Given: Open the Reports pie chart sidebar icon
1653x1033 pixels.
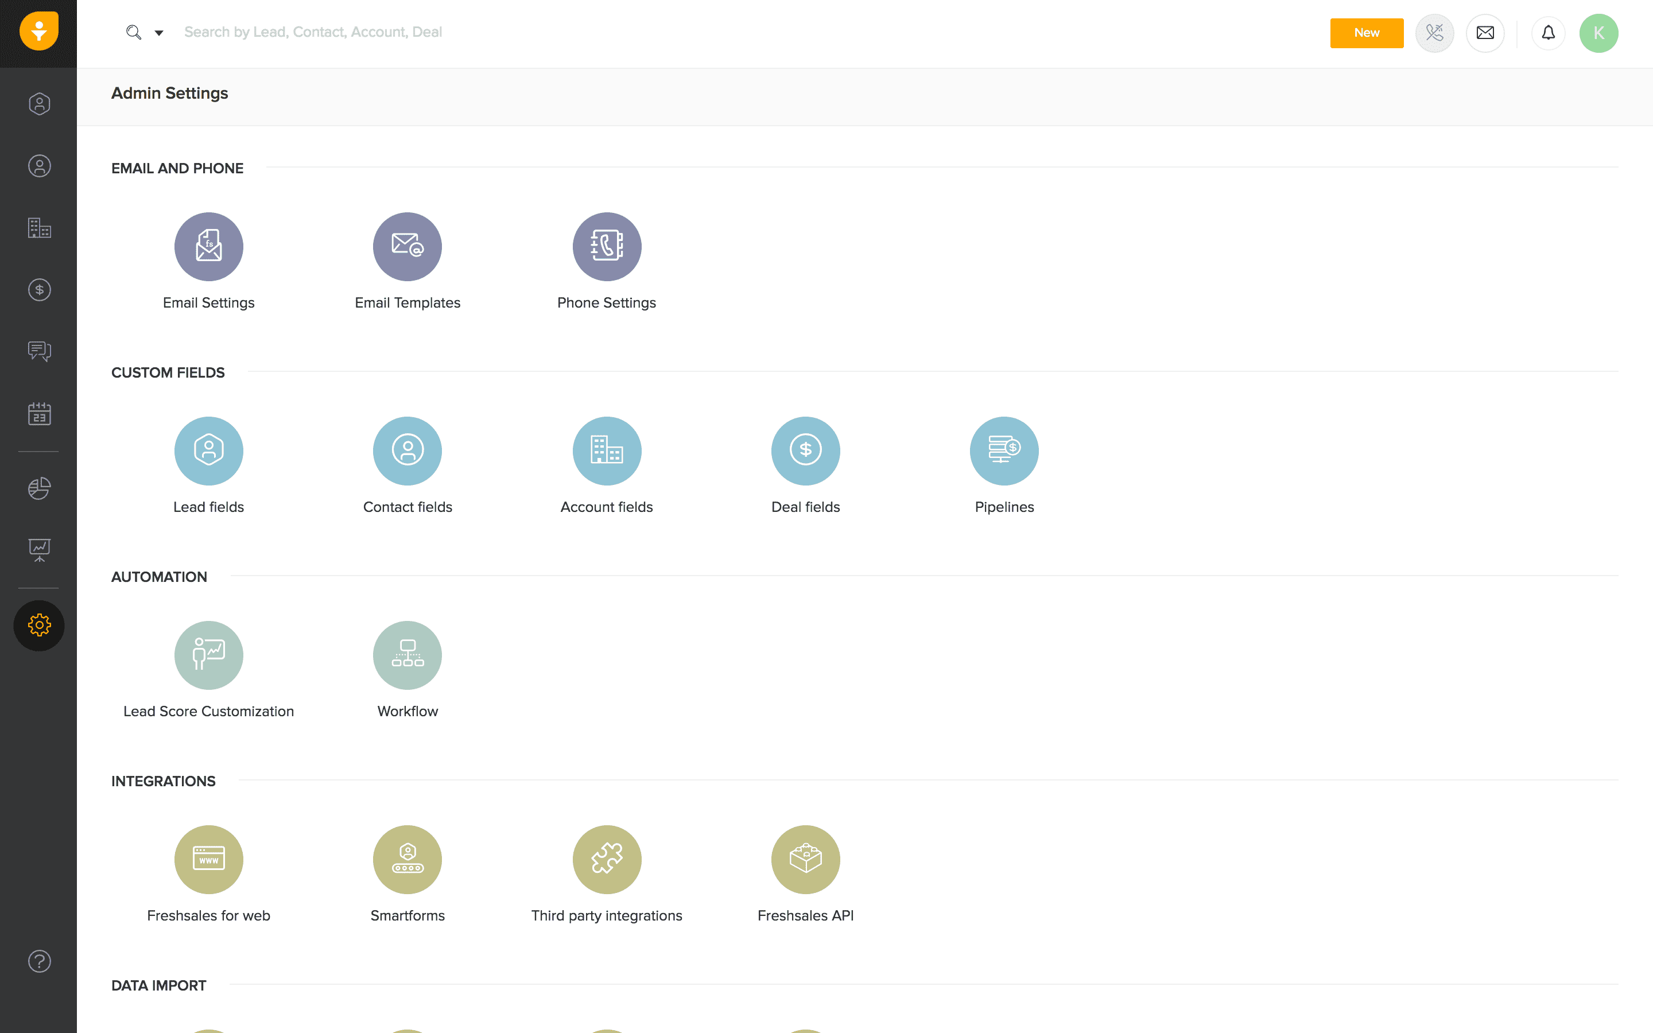Looking at the screenshot, I should (x=39, y=488).
